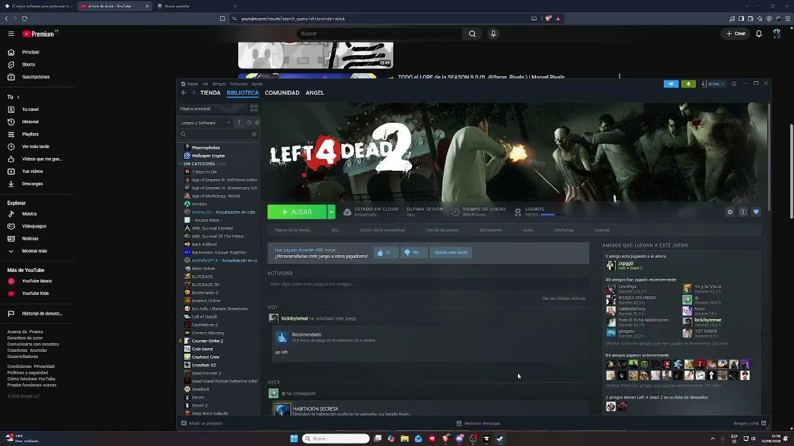Image resolution: width=794 pixels, height=446 pixels.
Task: Open Discusiones for Left 4 Dead 2
Action: pyautogui.click(x=491, y=230)
